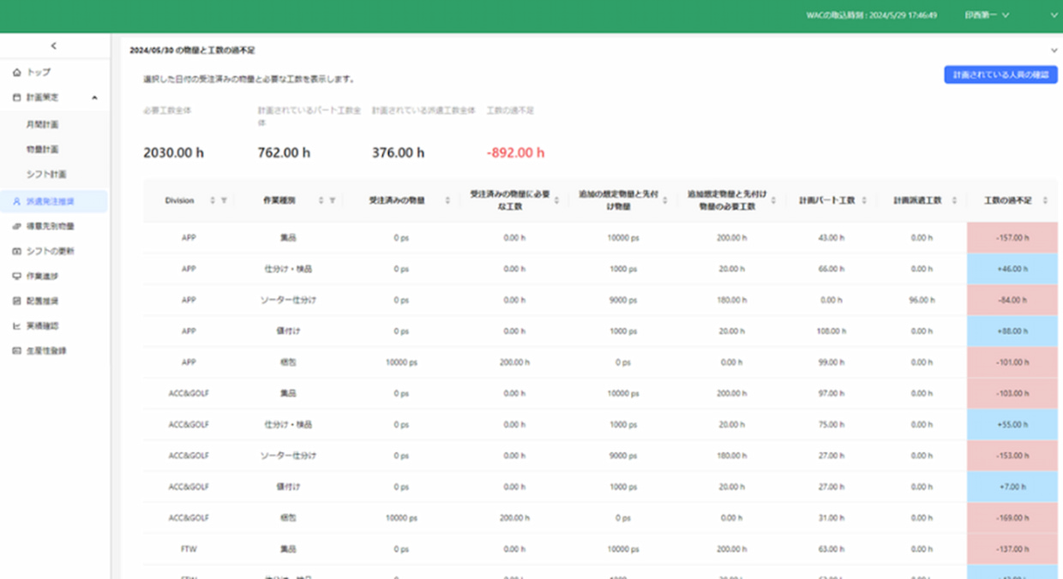The image size is (1063, 579).
Task: Click 集品 in the first APP row
Action: (288, 238)
